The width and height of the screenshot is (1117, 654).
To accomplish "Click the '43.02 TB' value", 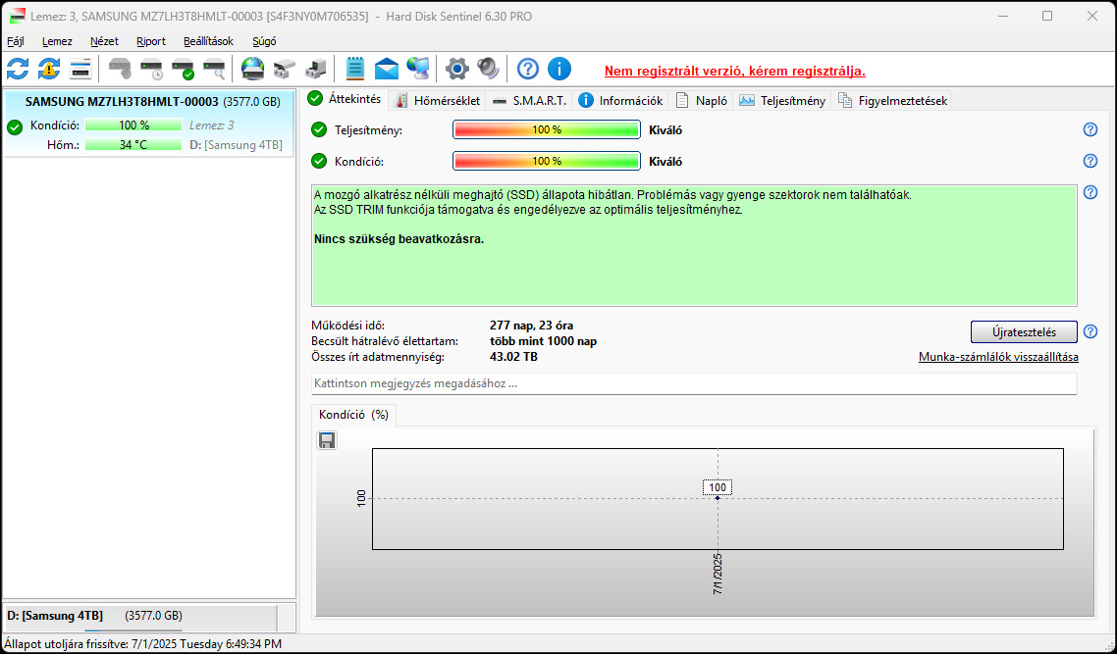I will coord(513,357).
